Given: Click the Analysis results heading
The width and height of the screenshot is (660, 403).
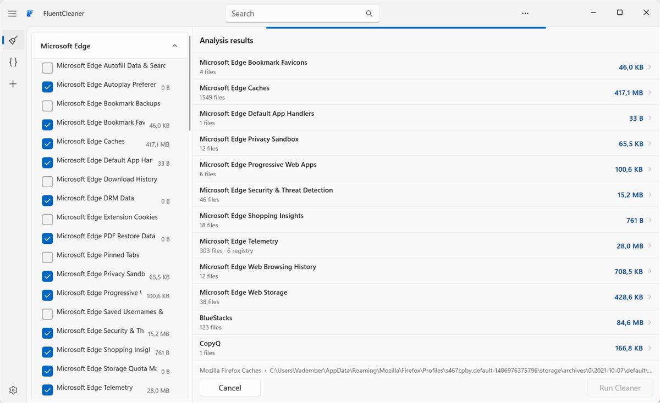Looking at the screenshot, I should [x=227, y=41].
